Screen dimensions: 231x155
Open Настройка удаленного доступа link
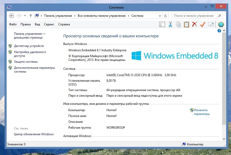click(x=30, y=54)
